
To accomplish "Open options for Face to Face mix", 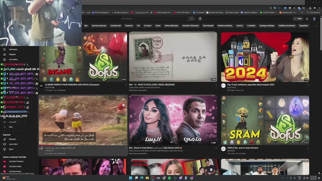I will pos(216,85).
